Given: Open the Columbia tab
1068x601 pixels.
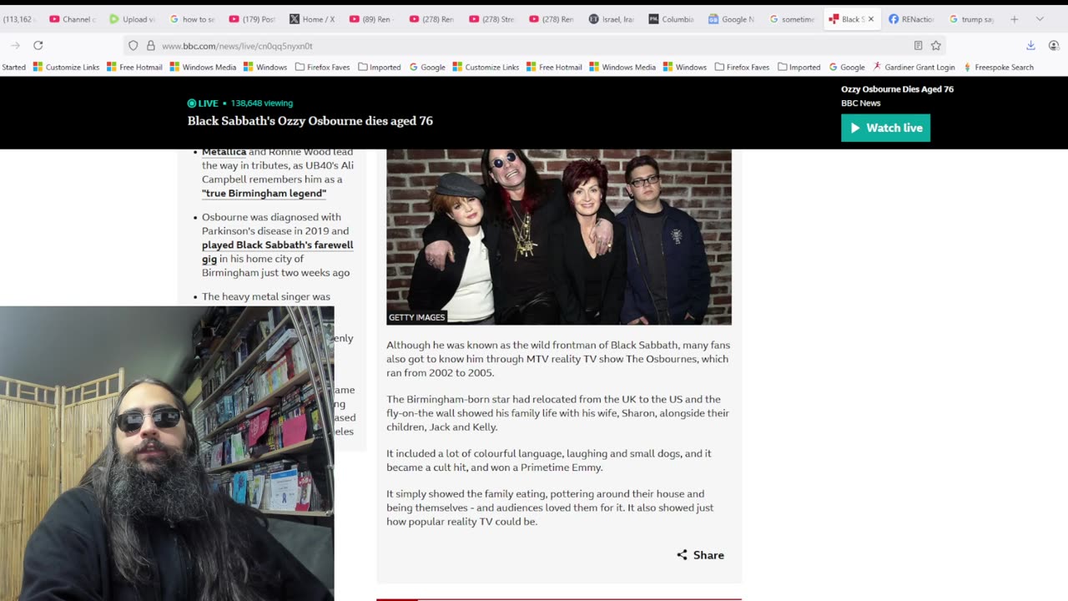Looking at the screenshot, I should (673, 19).
